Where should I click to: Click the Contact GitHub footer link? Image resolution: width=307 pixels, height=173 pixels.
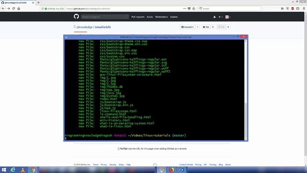coord(186,165)
